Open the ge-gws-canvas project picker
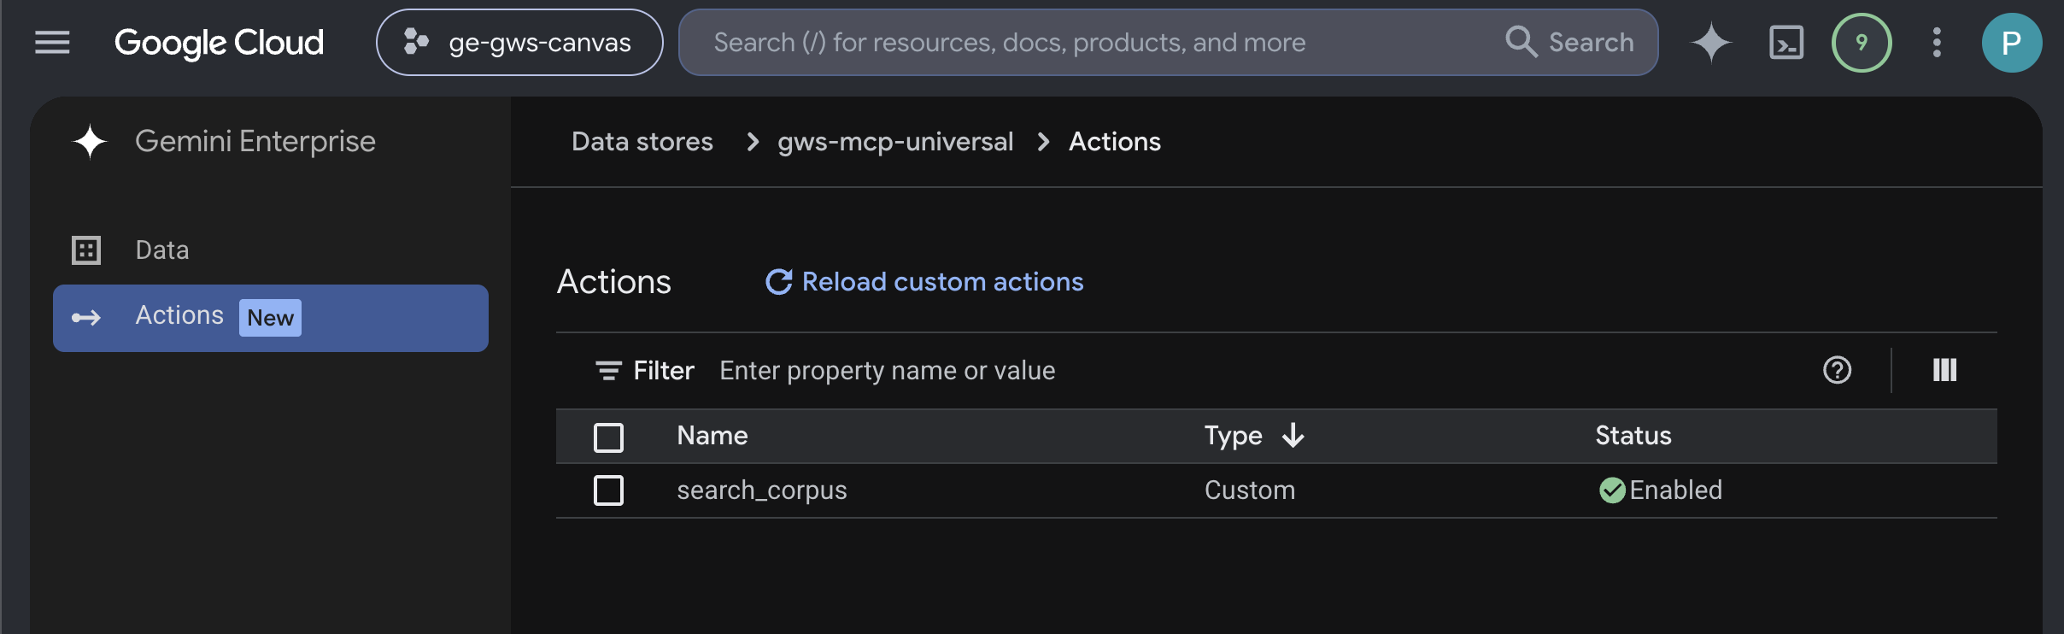Image resolution: width=2064 pixels, height=634 pixels. click(x=519, y=42)
